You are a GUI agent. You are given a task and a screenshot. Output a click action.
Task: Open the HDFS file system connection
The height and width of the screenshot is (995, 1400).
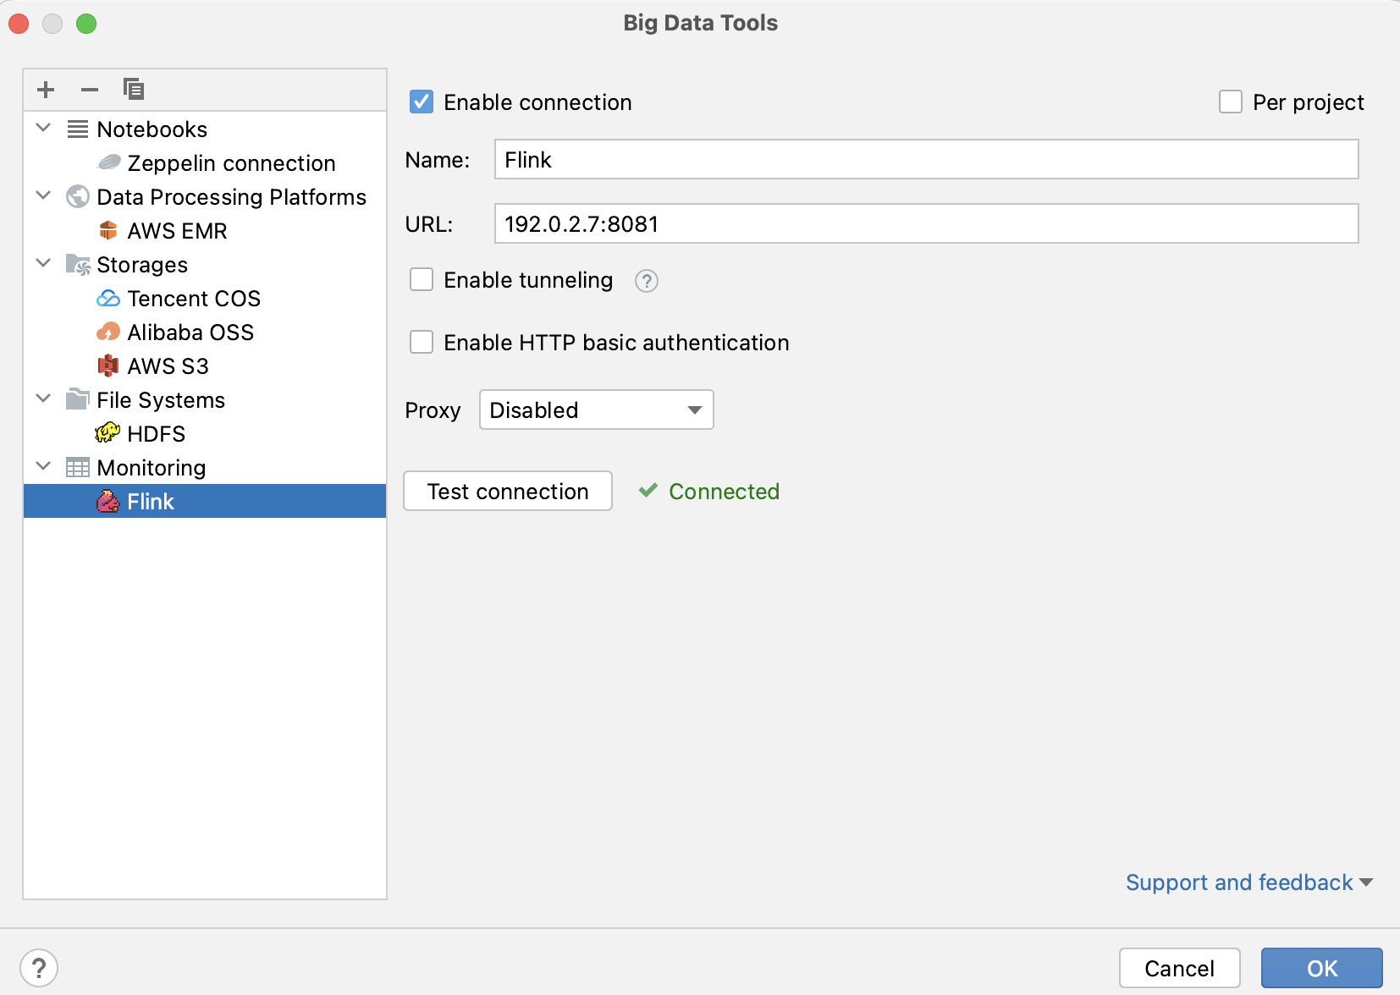click(156, 433)
